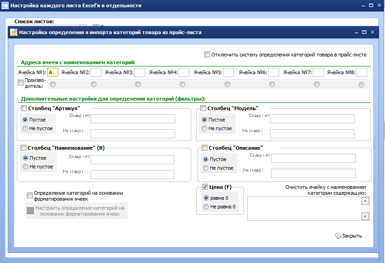The image size is (385, 263).
Task: Select Не пустое in the Артикул group
Action: 25,128
